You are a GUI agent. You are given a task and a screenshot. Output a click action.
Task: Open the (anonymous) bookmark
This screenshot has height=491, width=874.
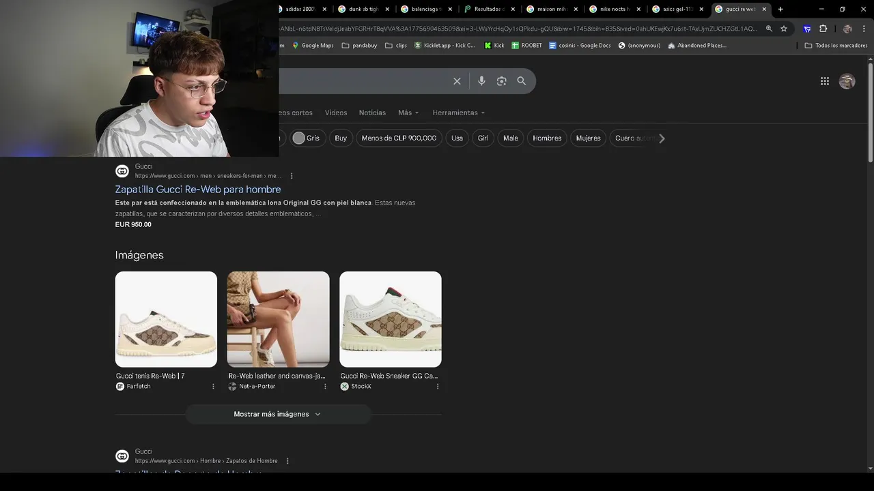pos(639,46)
